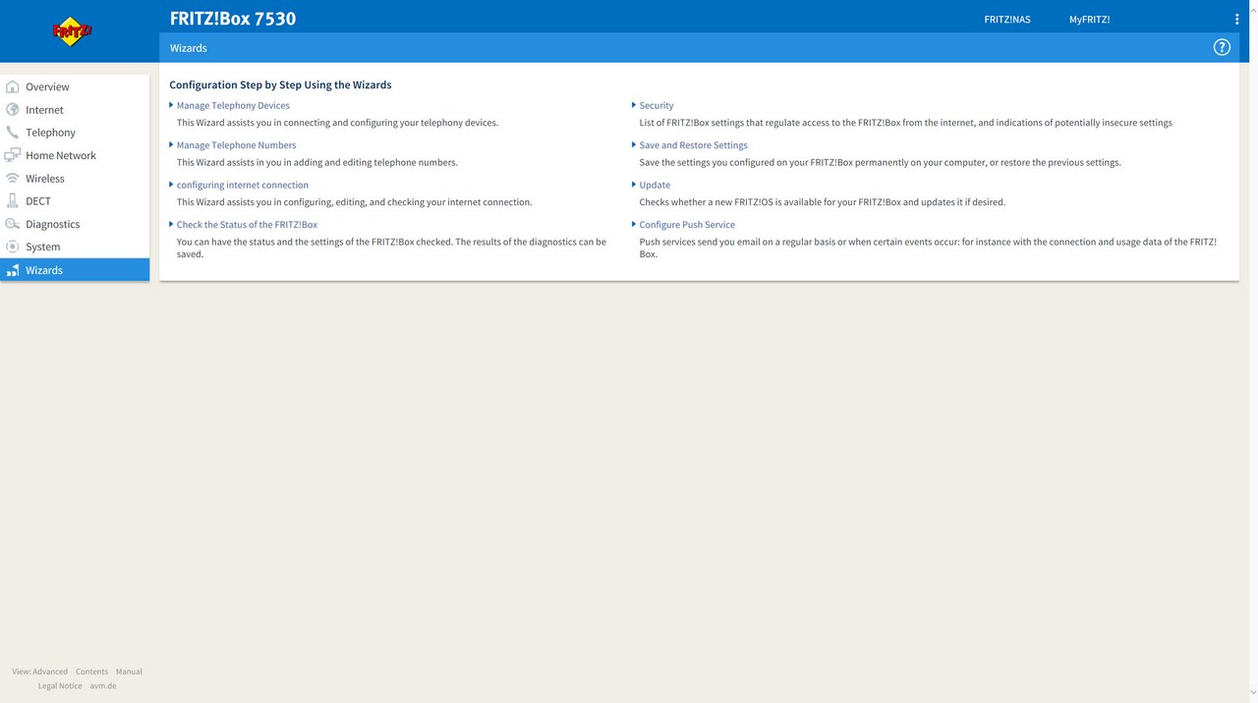This screenshot has height=703, width=1258.
Task: Click the Home Network computer icon
Action: (x=13, y=155)
